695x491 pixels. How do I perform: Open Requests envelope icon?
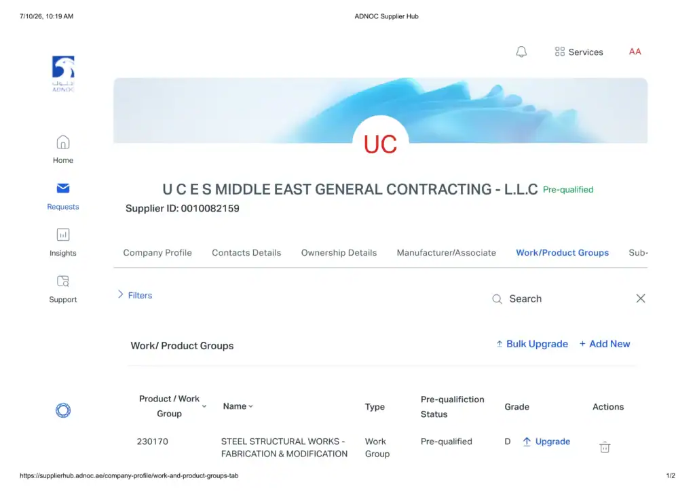[63, 188]
